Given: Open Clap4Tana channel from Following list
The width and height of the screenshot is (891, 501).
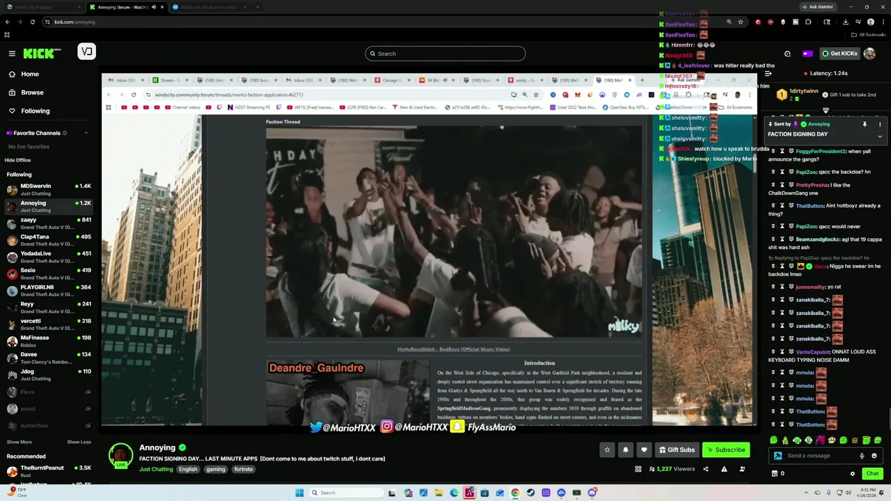Looking at the screenshot, I should click(47, 240).
